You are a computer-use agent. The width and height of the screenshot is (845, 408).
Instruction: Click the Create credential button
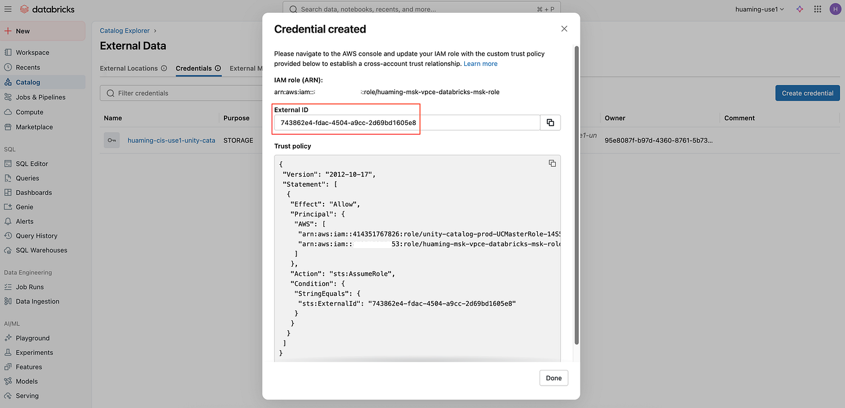808,93
